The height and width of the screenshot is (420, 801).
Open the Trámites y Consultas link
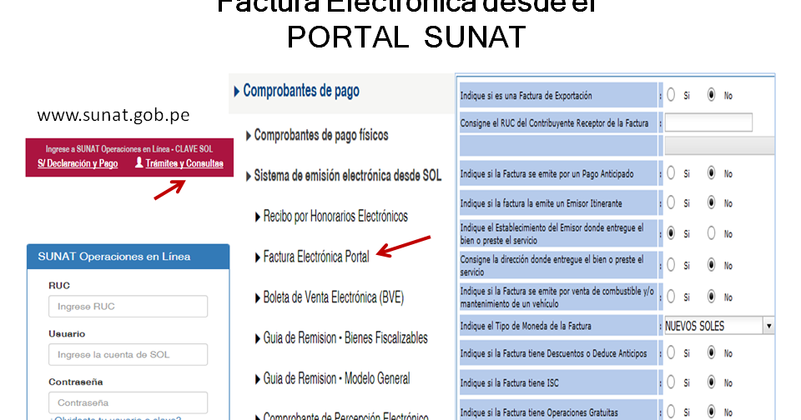click(x=184, y=164)
